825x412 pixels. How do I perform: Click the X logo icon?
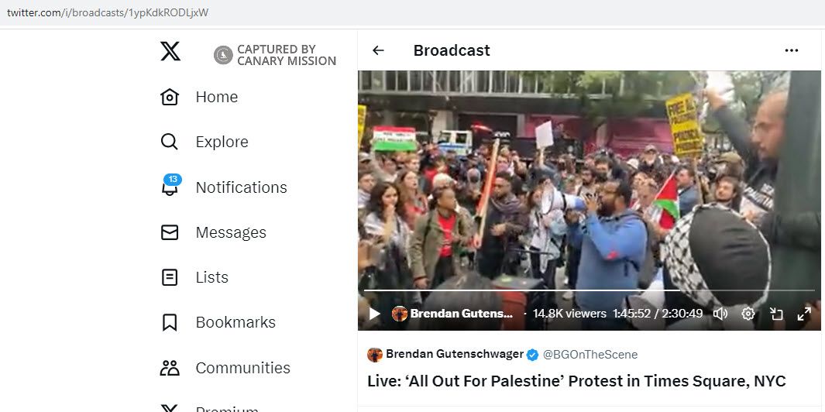[x=170, y=51]
